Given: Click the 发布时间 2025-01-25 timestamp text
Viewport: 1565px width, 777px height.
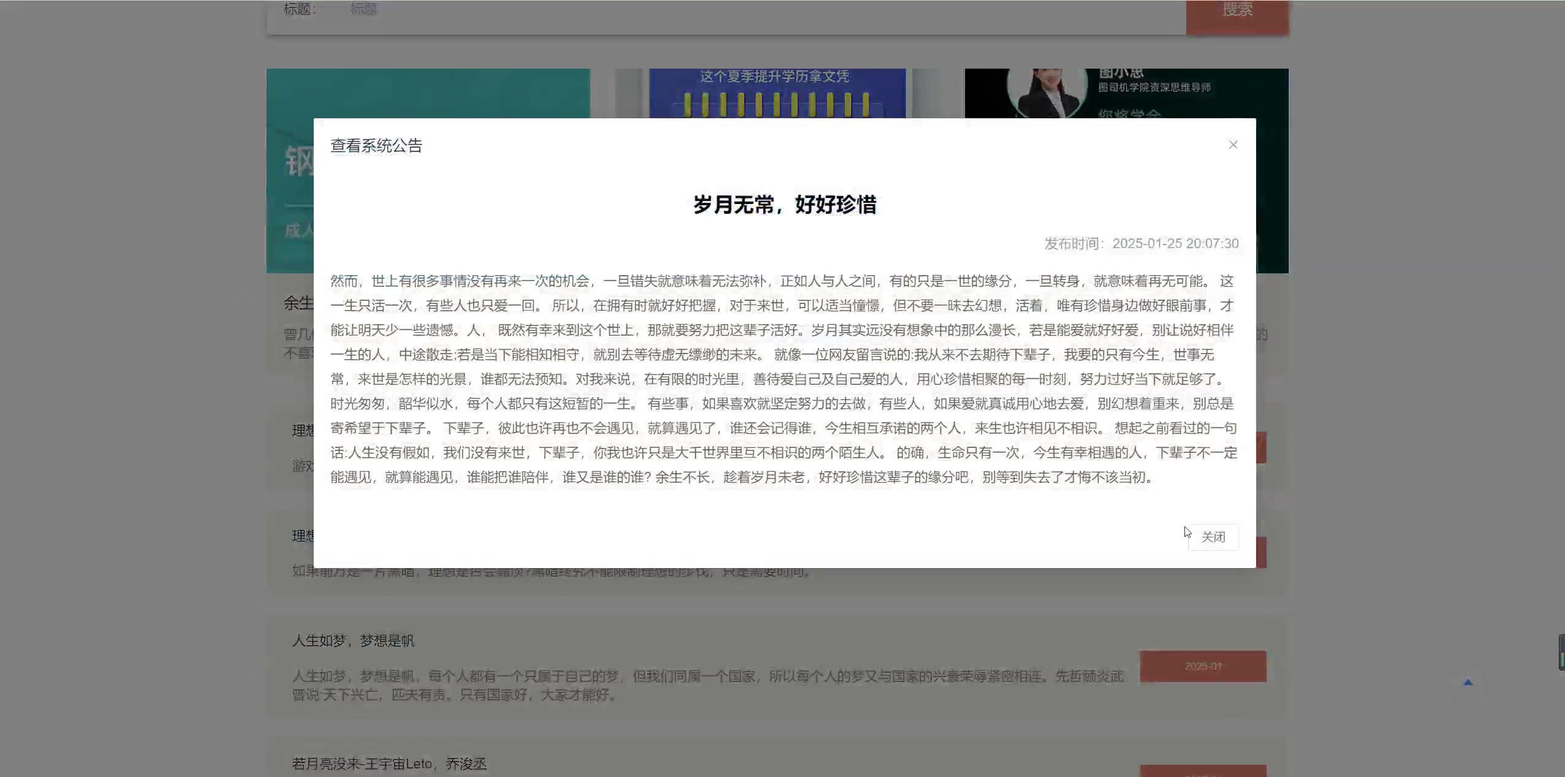Looking at the screenshot, I should tap(1141, 243).
